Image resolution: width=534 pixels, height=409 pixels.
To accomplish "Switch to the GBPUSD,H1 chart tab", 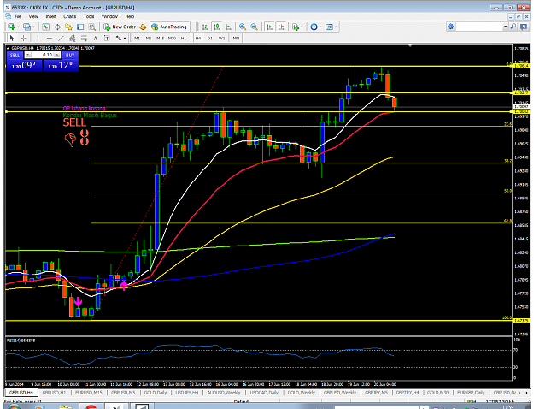I will point(54,393).
